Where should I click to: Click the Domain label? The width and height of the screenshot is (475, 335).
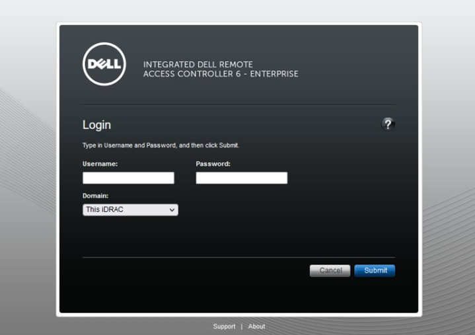95,196
